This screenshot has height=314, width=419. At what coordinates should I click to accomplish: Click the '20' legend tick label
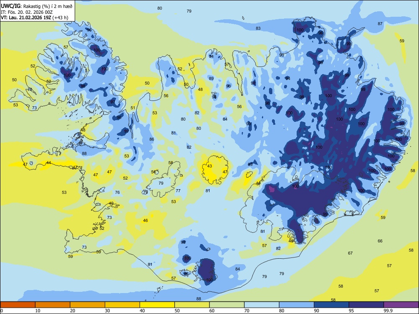coord(72,311)
